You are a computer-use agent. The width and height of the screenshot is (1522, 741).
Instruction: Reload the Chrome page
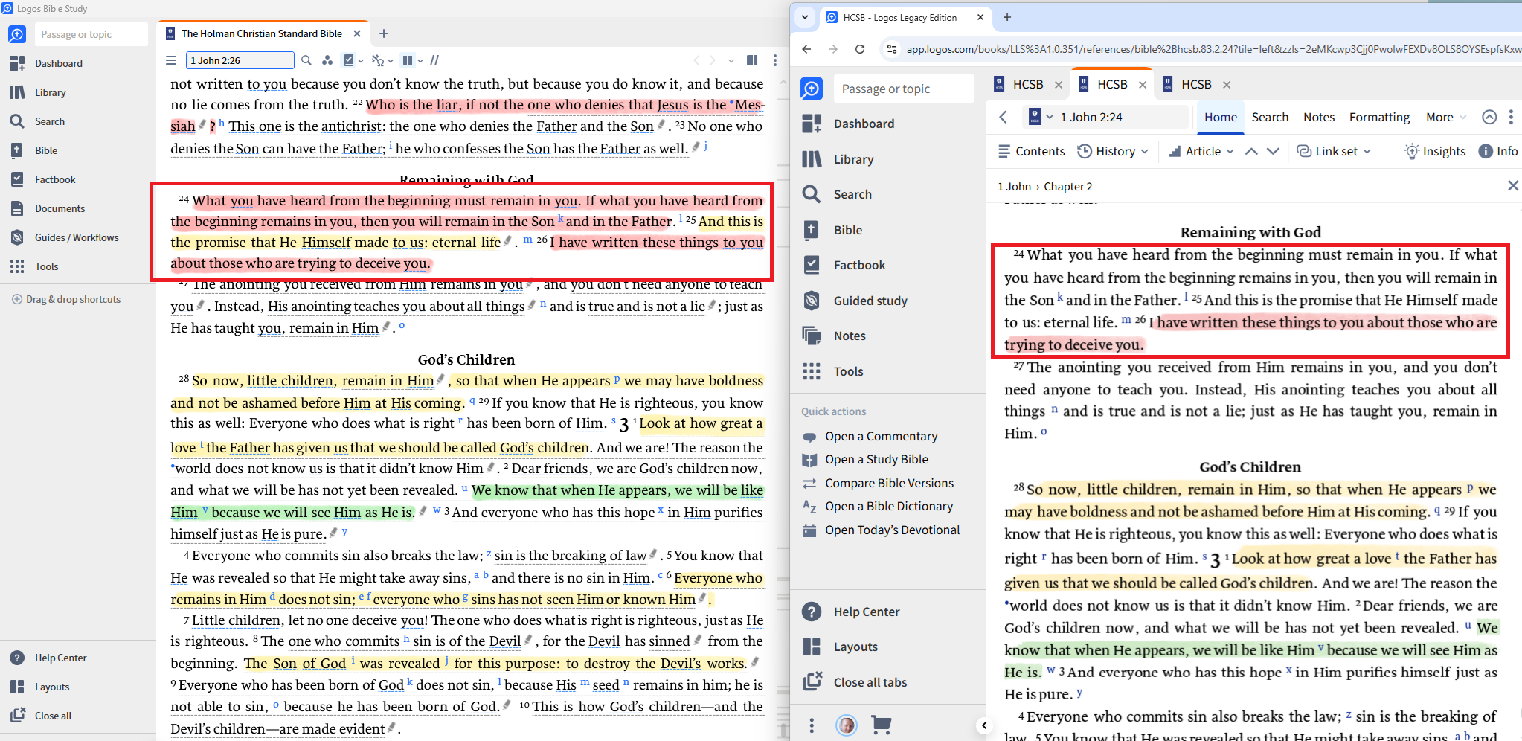point(860,49)
